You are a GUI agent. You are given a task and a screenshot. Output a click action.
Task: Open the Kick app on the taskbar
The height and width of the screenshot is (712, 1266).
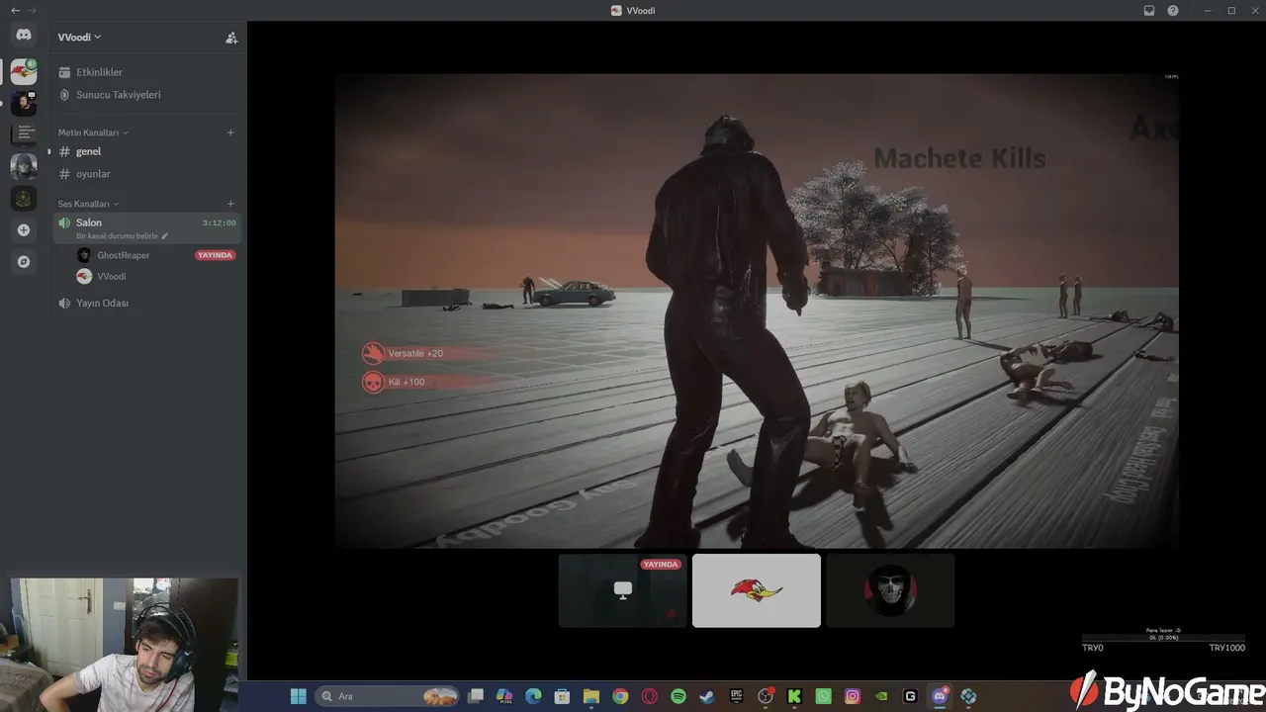point(794,696)
